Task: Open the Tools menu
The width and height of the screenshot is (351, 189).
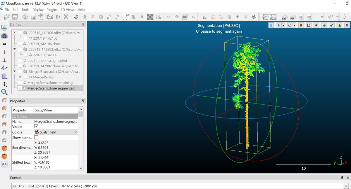Action: 25,10
